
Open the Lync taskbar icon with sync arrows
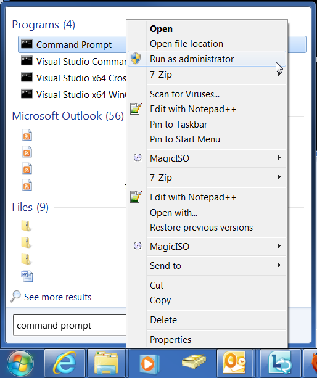[279, 364]
